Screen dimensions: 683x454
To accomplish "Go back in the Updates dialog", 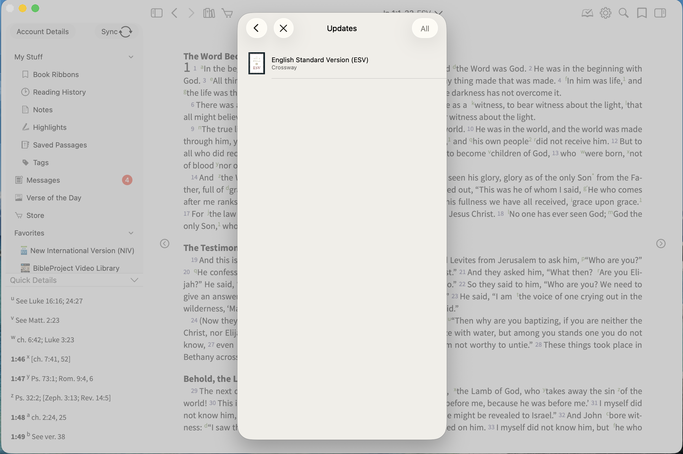I will (x=256, y=28).
